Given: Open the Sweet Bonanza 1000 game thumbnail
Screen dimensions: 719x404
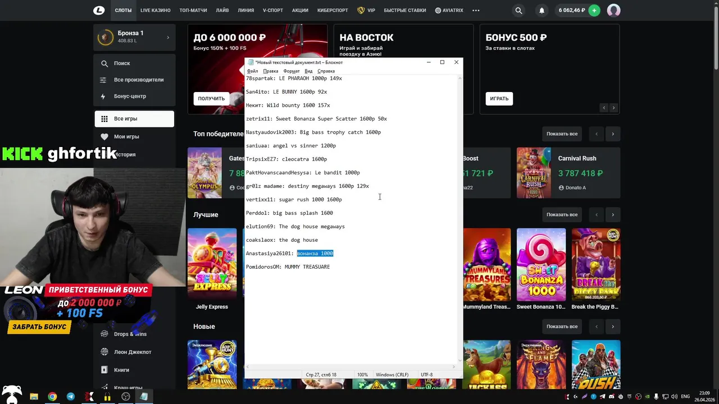Looking at the screenshot, I should click(541, 264).
